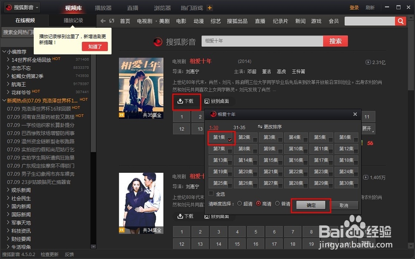This screenshot has height=259, width=415.
Task: Click 取消 to cancel the dialog
Action: click(x=344, y=206)
